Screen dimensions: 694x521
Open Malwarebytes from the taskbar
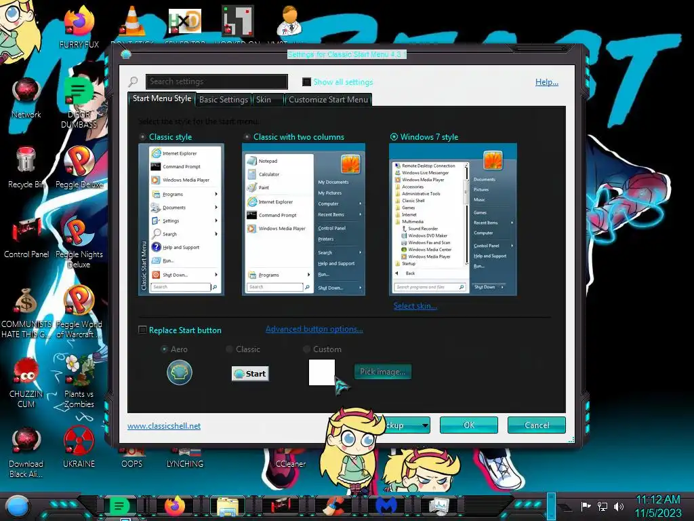(x=386, y=506)
